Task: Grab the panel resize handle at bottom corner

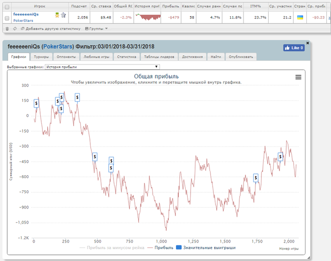Action: point(308,257)
